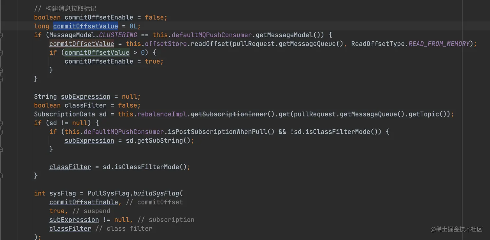490x240 pixels.
Task: Click the highlighted commitOffsetValue in the long declaration
Action: click(x=86, y=26)
